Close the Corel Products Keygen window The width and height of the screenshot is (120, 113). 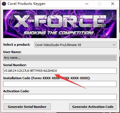click(113, 4)
